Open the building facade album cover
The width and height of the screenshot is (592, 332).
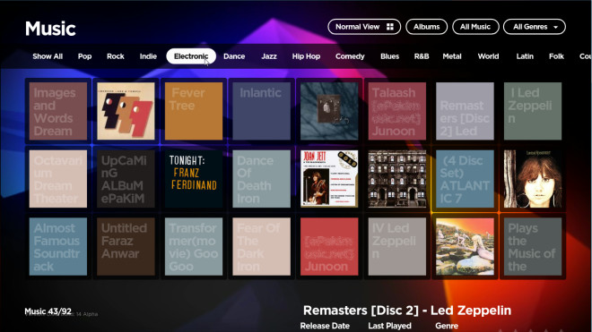[397, 179]
